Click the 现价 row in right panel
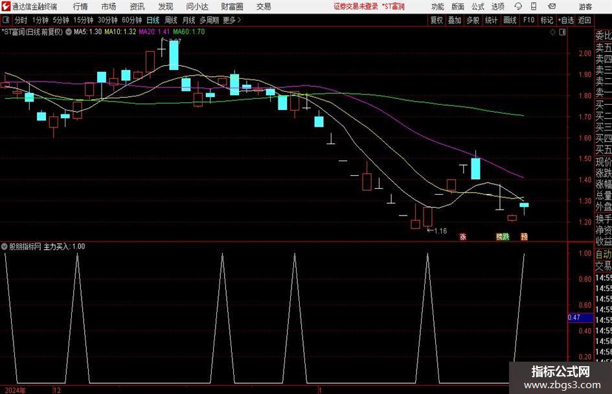The width and height of the screenshot is (612, 394). pos(604,162)
